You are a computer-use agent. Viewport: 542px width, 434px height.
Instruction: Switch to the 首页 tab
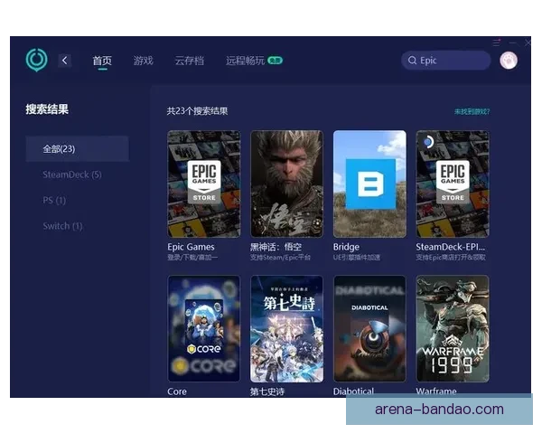point(102,61)
